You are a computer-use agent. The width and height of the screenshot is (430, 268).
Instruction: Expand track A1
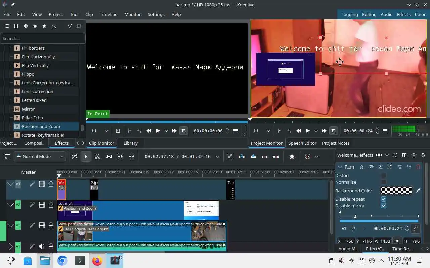point(11,246)
